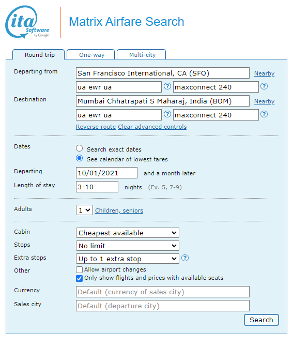Open the Extra stops help icon

(x=185, y=258)
